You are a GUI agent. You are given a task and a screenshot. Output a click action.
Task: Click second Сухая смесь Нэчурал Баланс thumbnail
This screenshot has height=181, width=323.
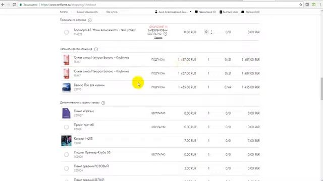tap(66, 73)
